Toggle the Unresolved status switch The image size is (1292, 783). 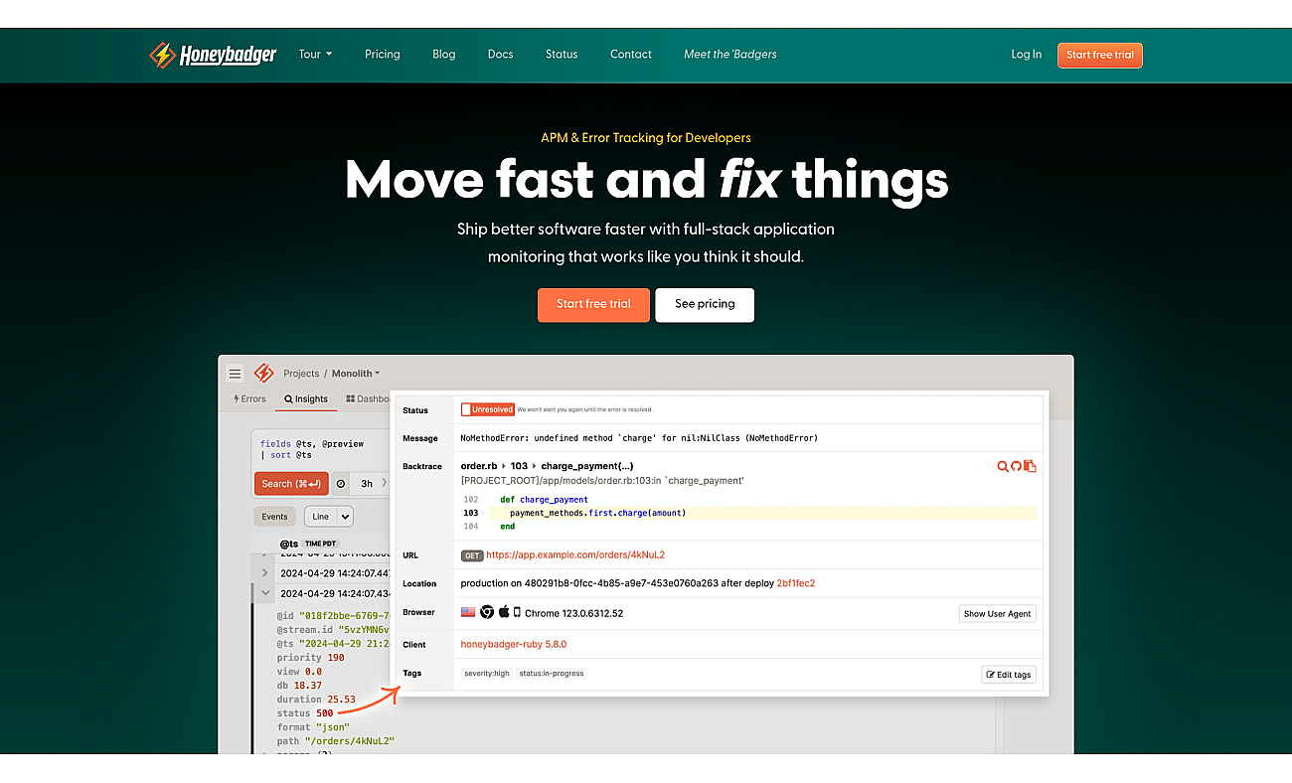[488, 409]
